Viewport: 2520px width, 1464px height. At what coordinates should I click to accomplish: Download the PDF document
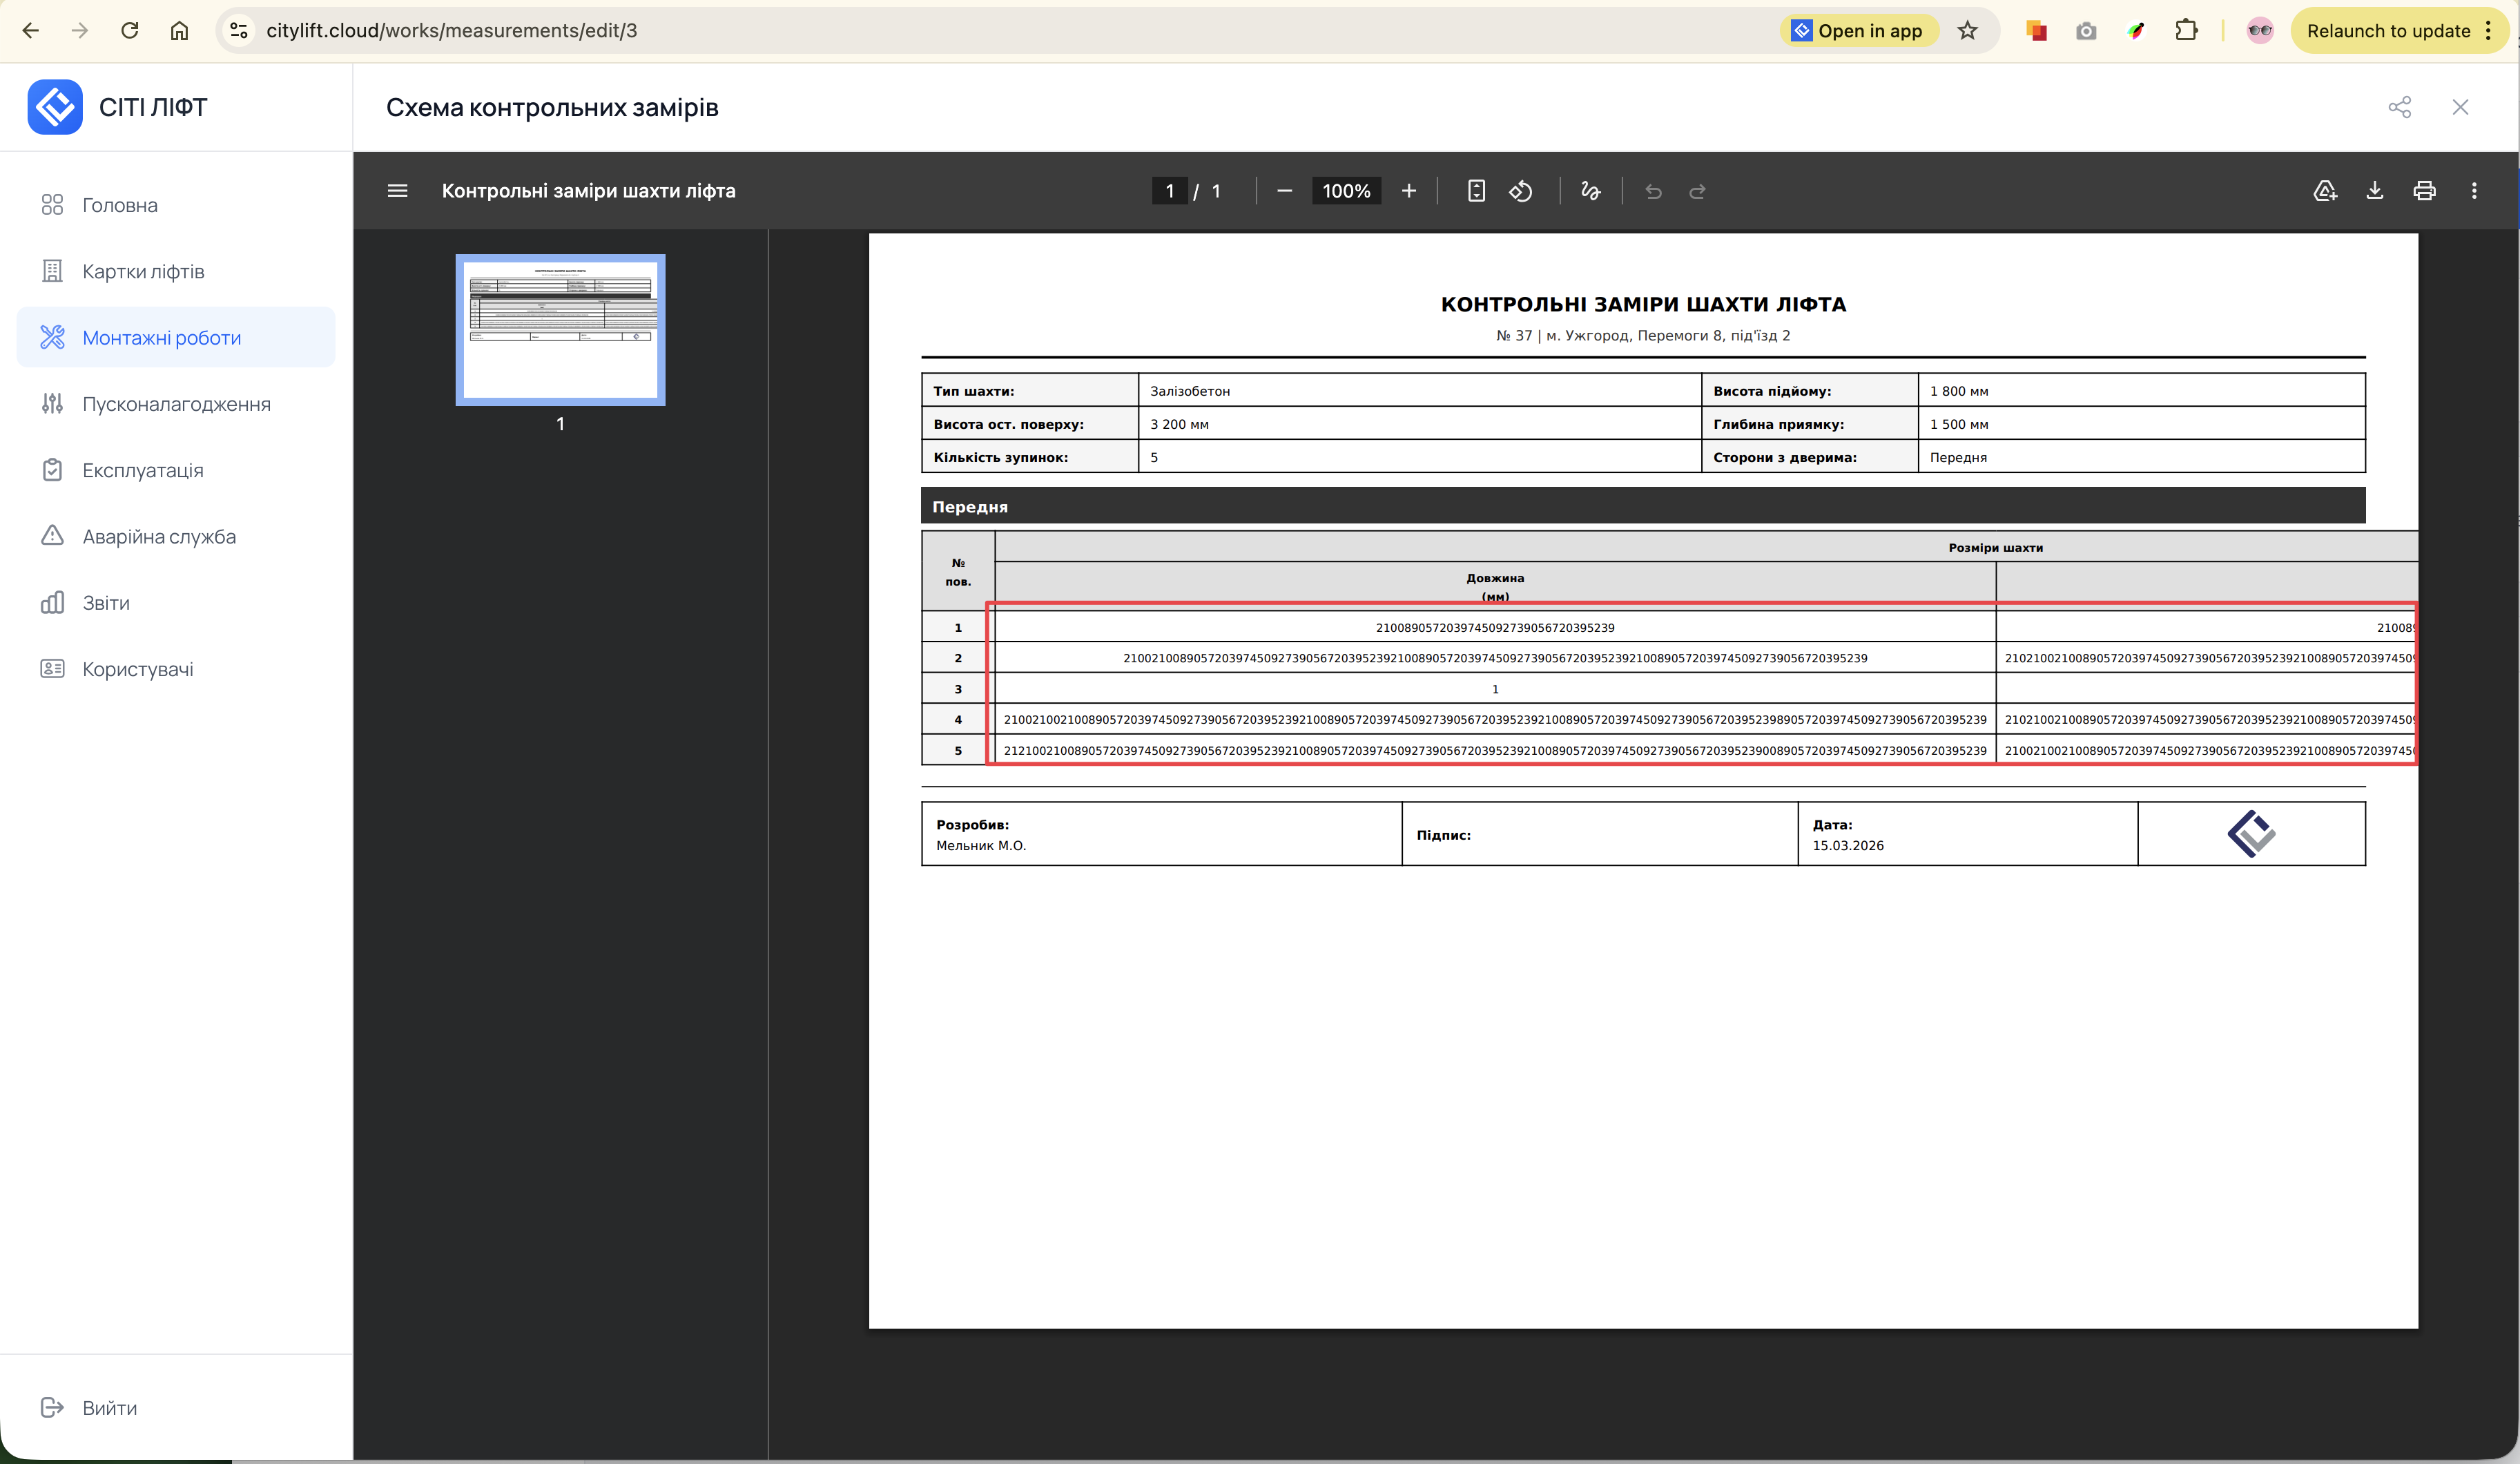pyautogui.click(x=2375, y=191)
